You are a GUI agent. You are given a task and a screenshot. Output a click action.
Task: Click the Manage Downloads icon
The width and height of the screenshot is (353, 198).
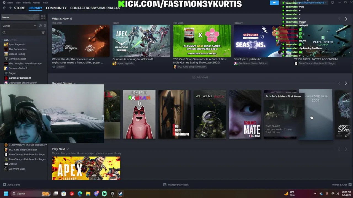(165, 185)
